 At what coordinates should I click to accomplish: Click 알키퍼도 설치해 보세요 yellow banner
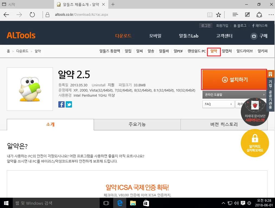[x=255, y=143]
